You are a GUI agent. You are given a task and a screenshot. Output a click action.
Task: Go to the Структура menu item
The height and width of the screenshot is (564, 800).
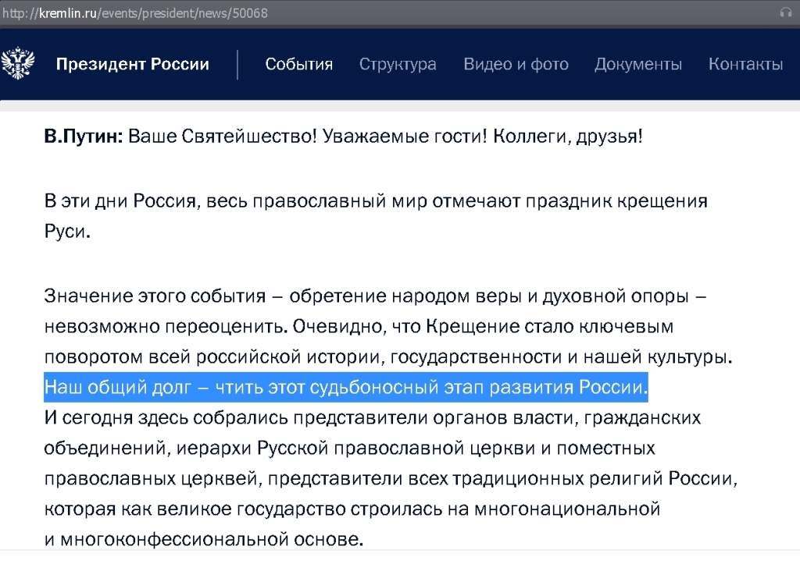pyautogui.click(x=398, y=64)
